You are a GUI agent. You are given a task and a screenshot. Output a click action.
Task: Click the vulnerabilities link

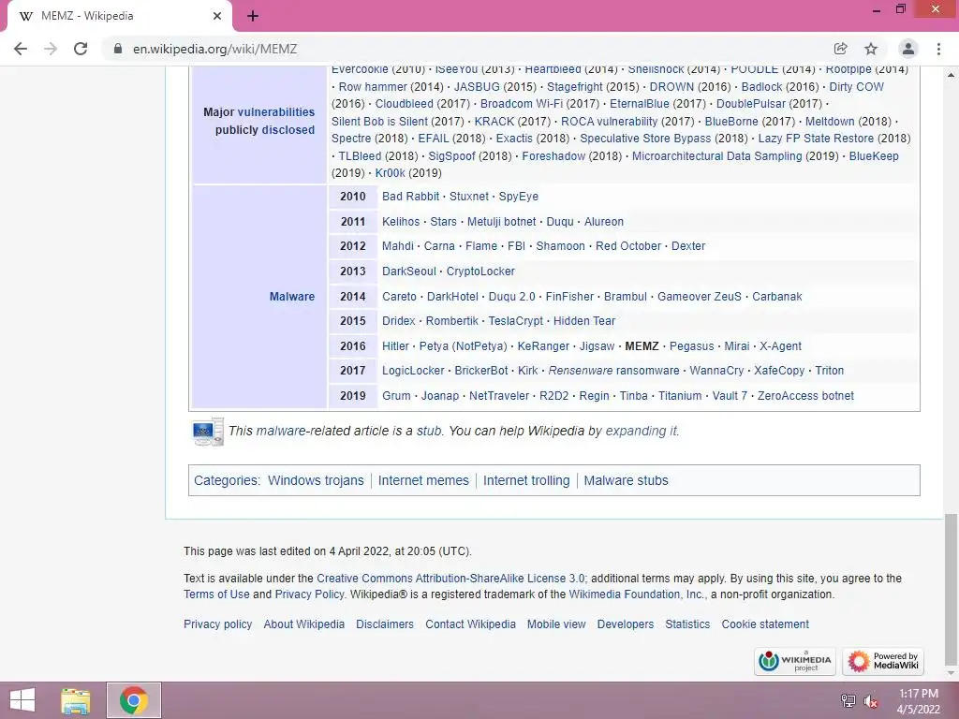pos(276,112)
